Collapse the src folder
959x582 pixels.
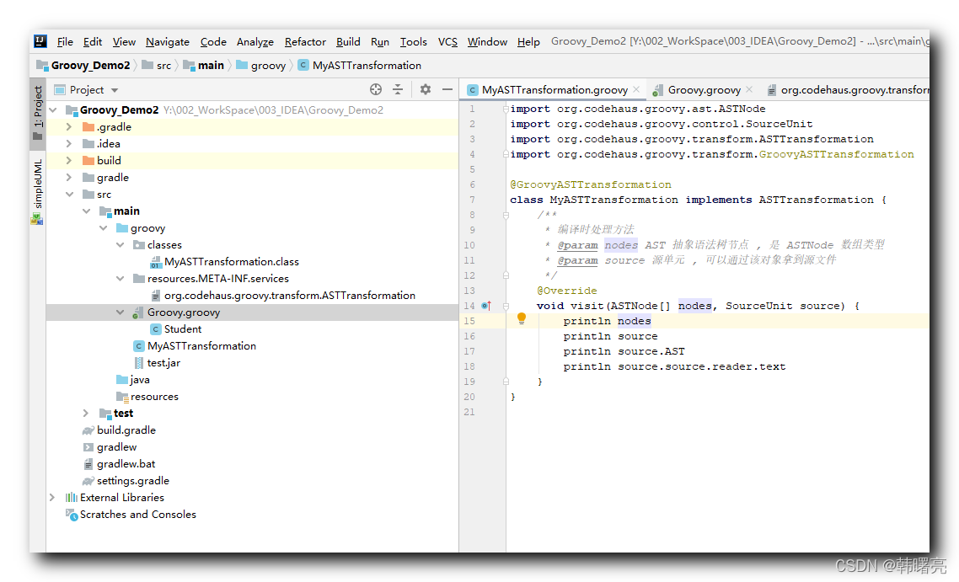coord(69,195)
